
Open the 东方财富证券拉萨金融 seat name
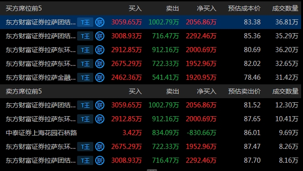(41, 77)
